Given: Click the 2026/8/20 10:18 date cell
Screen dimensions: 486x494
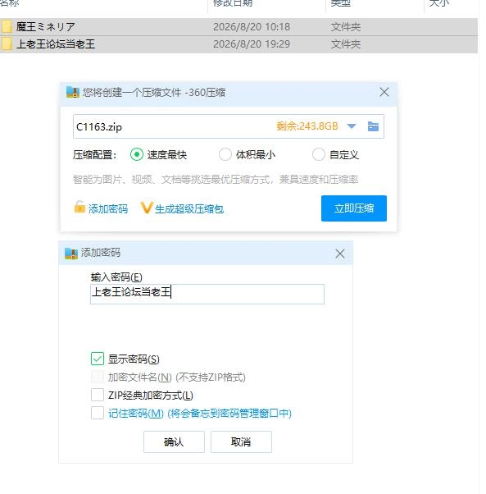Looking at the screenshot, I should [x=252, y=27].
